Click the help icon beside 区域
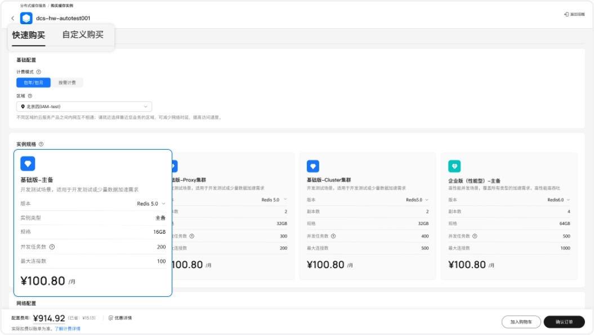Viewport: 594px width, 335px height. point(30,96)
